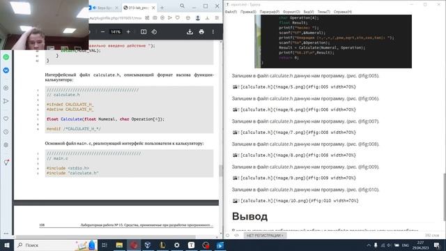This screenshot has width=446, height=251.
Task: Toggle the Typora sidebar circle icon
Action: 228,236
